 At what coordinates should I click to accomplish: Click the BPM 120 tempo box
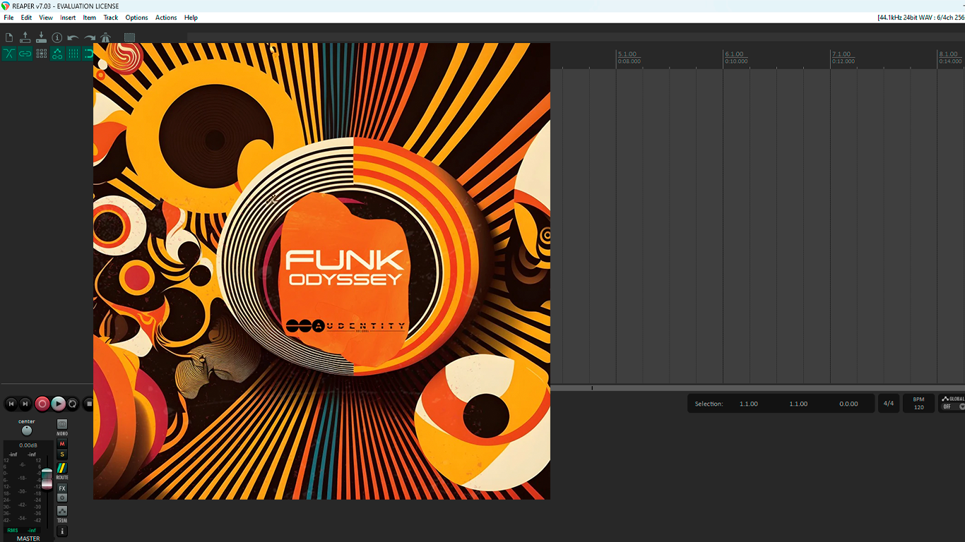pos(918,404)
